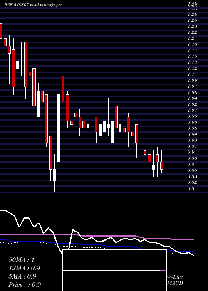208x291 pixels.
Task: Click the tallest white candlestick in the chart
Action: tap(59, 128)
